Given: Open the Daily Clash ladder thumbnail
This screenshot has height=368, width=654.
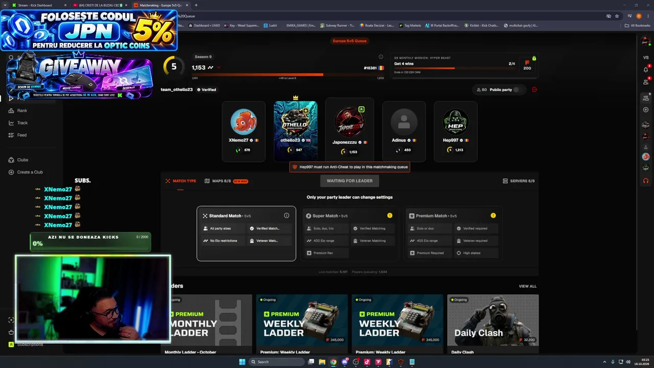Looking at the screenshot, I should tap(493, 320).
